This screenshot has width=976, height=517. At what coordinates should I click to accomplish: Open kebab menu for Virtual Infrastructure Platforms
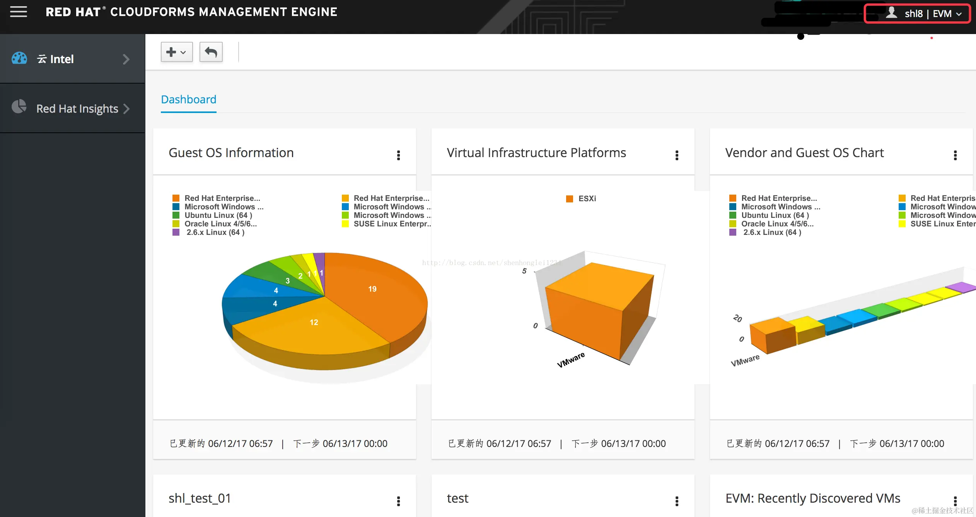[x=677, y=155]
